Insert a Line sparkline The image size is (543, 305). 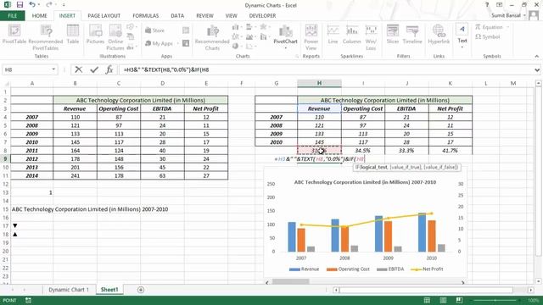333,35
